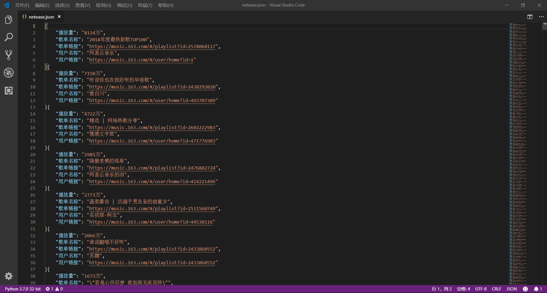Close the netease.json tab
Screen dimensions: 547x293
click(x=59, y=17)
